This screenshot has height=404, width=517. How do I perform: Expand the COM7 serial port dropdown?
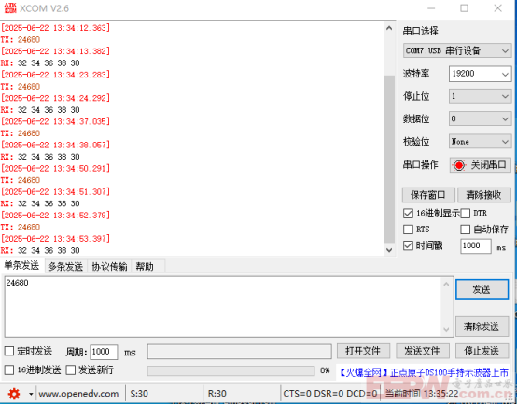(x=457, y=50)
